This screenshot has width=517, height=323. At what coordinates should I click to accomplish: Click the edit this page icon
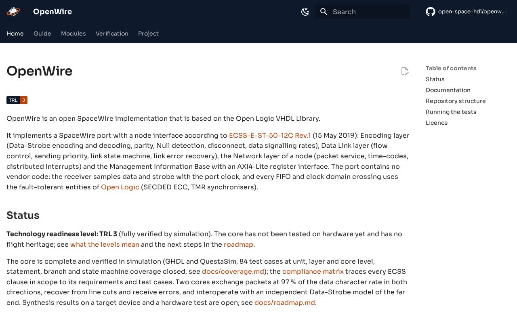coord(405,71)
